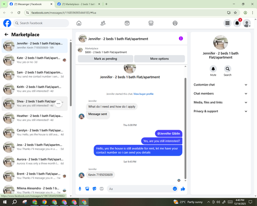Send a voice clip with microphone icon

[x=80, y=189]
